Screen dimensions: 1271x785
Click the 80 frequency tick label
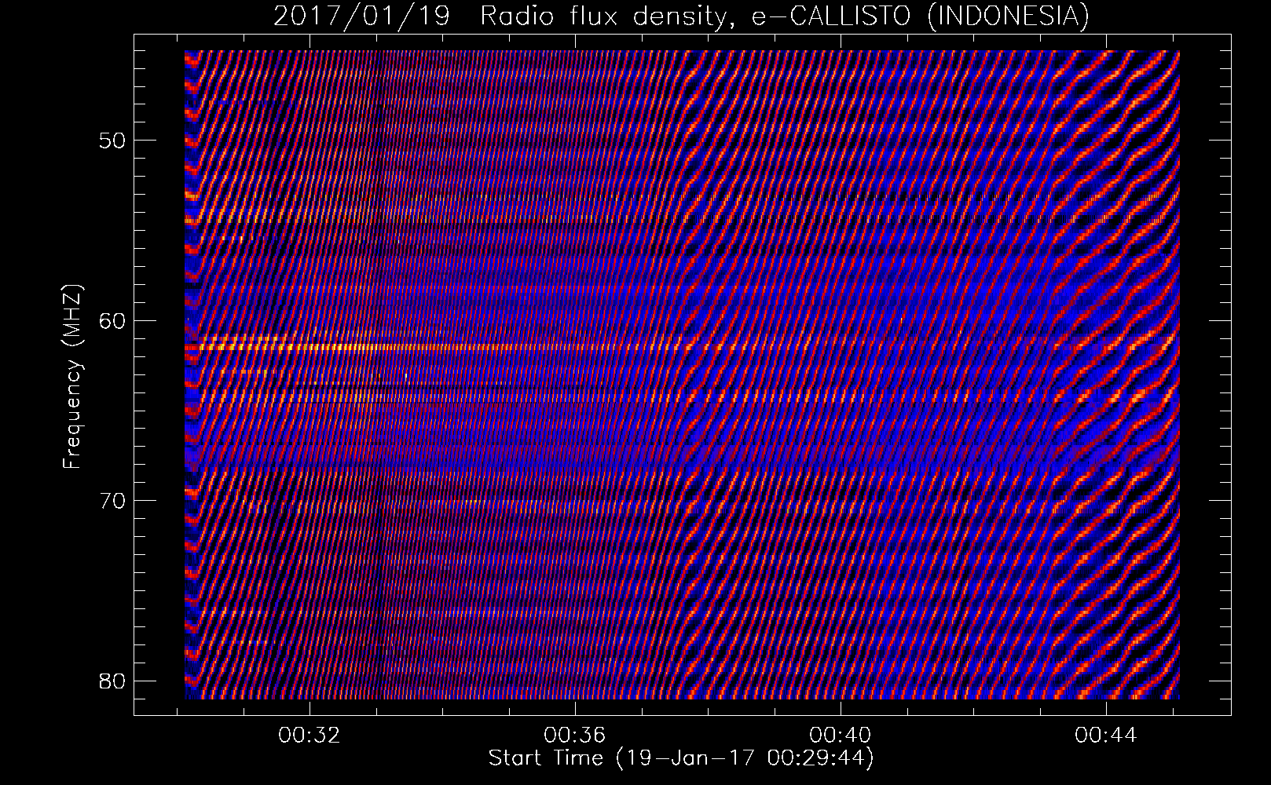pos(112,680)
